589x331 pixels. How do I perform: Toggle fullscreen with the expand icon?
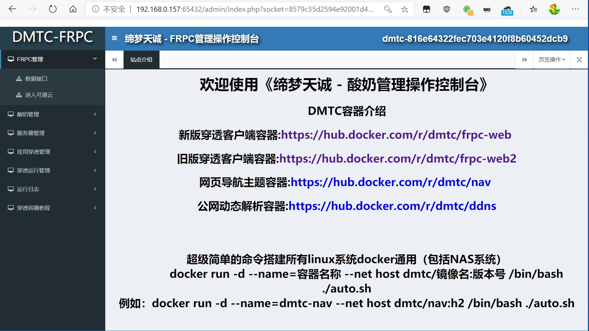[x=579, y=60]
